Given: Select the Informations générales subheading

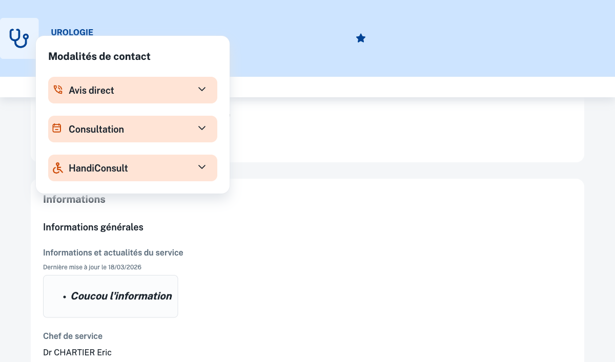Looking at the screenshot, I should pyautogui.click(x=93, y=227).
